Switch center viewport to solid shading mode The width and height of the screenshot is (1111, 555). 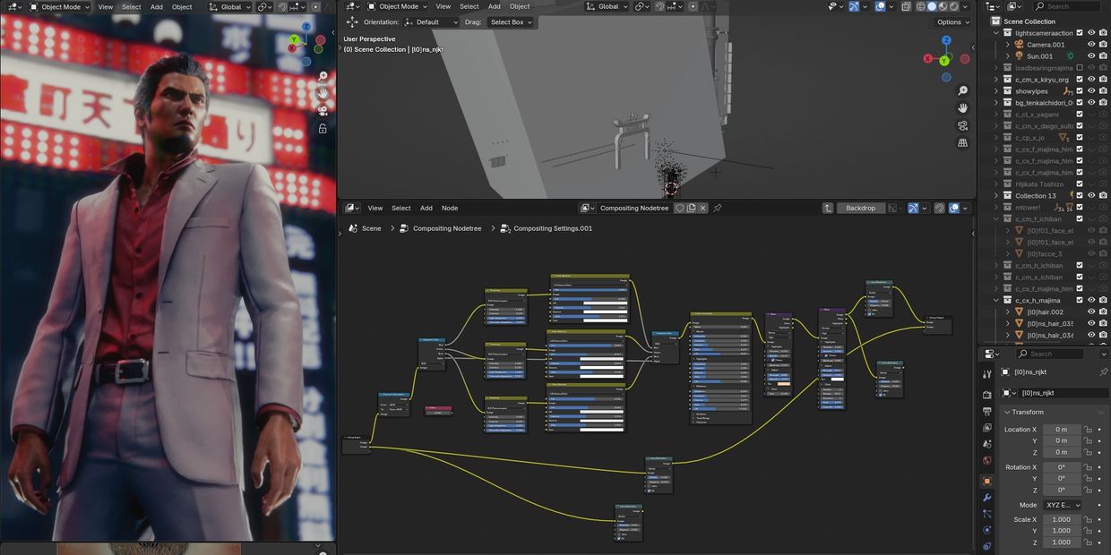930,6
